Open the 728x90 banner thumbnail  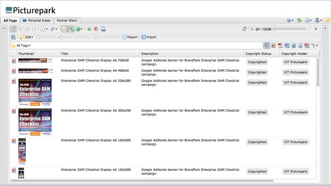point(35,61)
